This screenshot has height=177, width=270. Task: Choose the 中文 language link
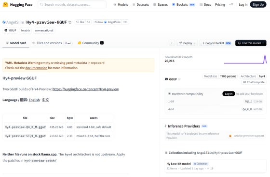tap(45, 100)
